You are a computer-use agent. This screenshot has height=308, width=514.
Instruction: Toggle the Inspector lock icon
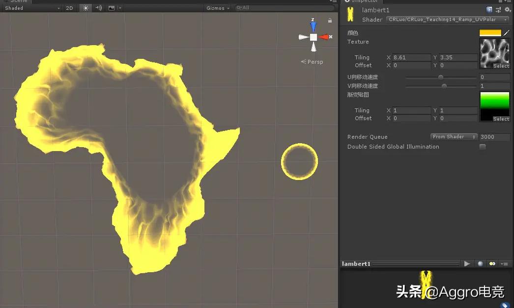[x=500, y=1]
